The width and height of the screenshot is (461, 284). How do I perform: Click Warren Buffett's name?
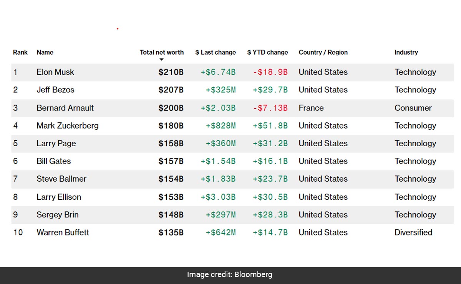63,232
